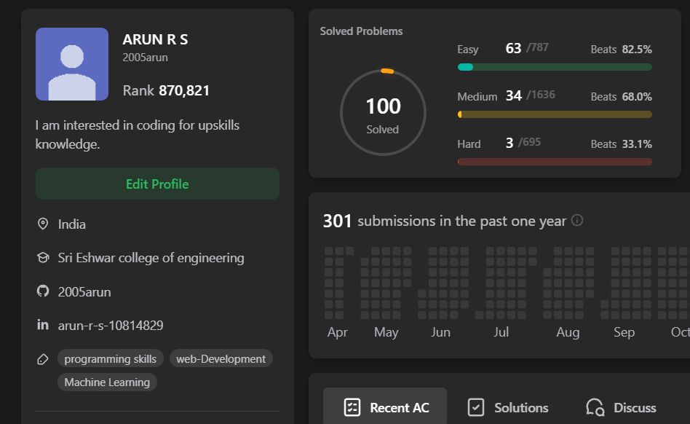Click the Easy problems progress bar
Viewport: 690px width, 424px height.
pos(554,67)
